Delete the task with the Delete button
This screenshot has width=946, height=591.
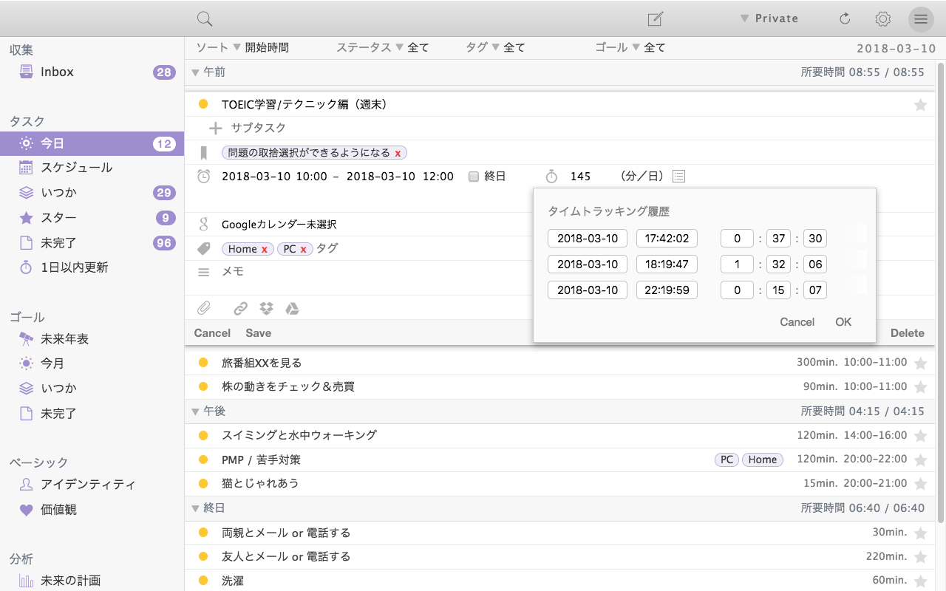(x=907, y=333)
